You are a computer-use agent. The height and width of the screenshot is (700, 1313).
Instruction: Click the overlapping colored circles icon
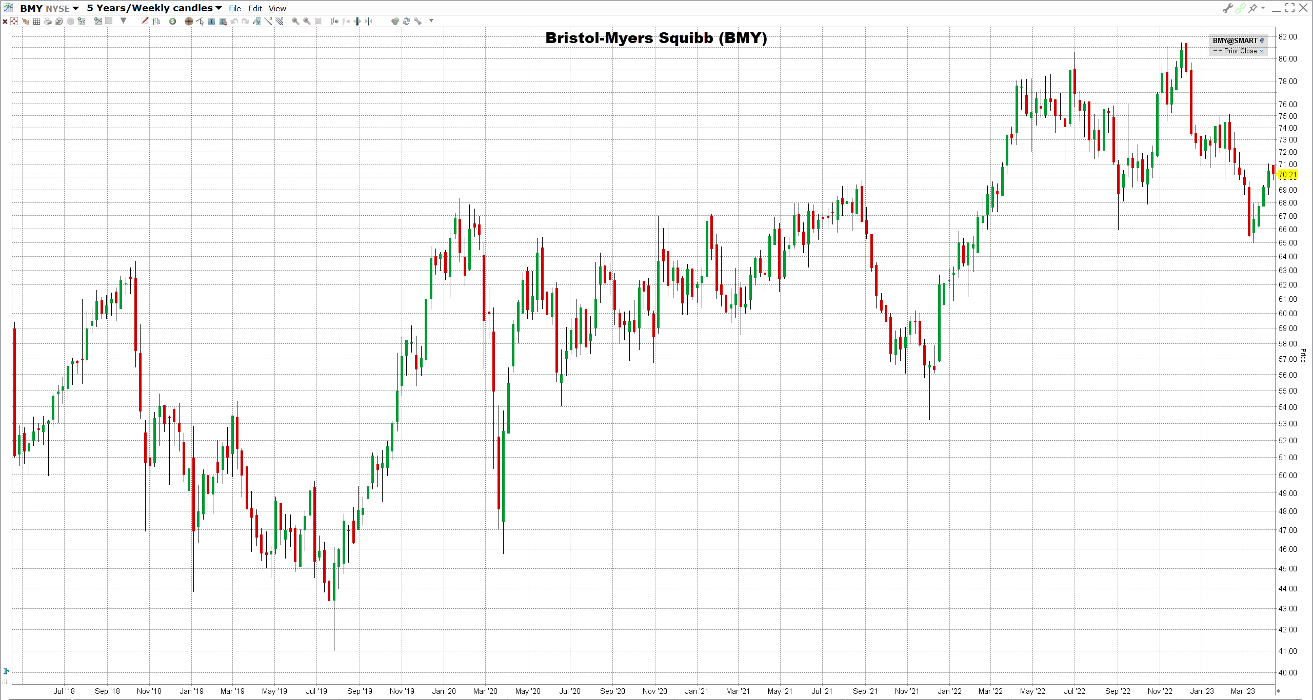(x=394, y=21)
